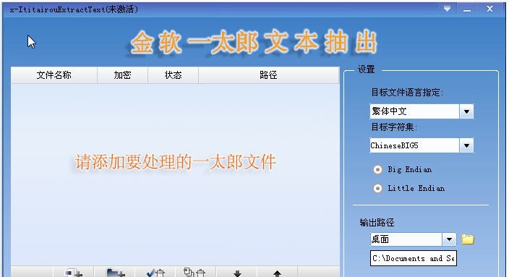Move selected file up with the up arrow

tap(277, 273)
